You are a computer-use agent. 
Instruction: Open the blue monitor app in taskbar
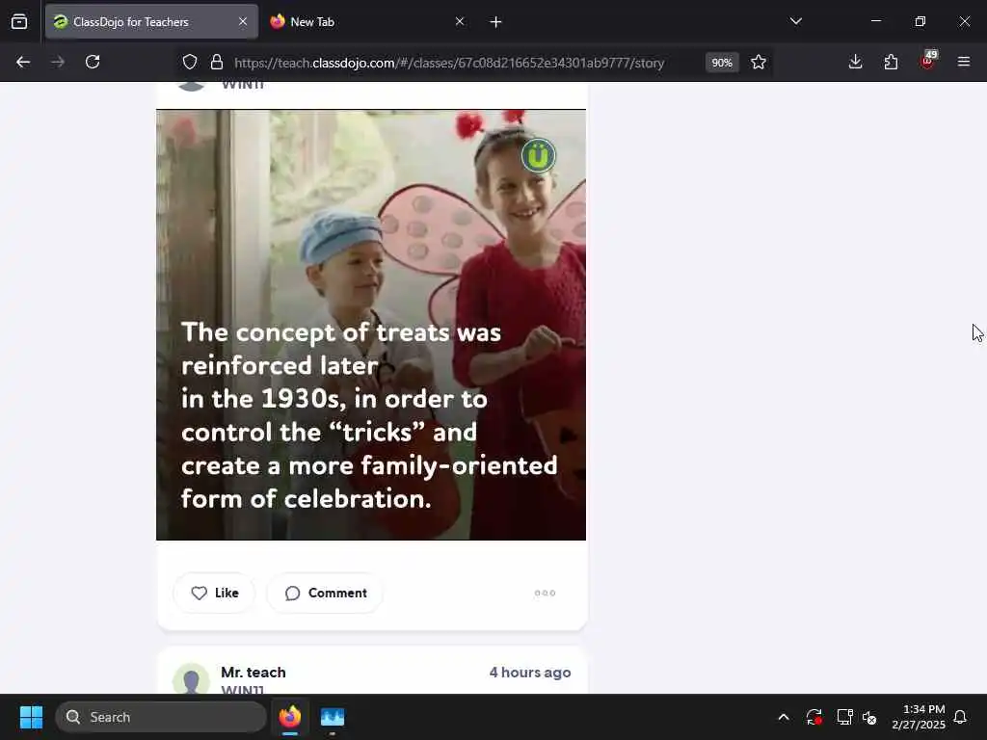coord(333,717)
